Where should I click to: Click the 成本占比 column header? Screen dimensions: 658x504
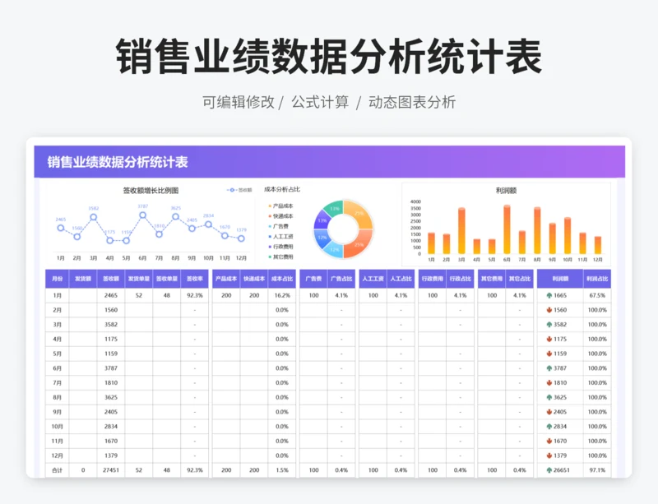(x=282, y=279)
